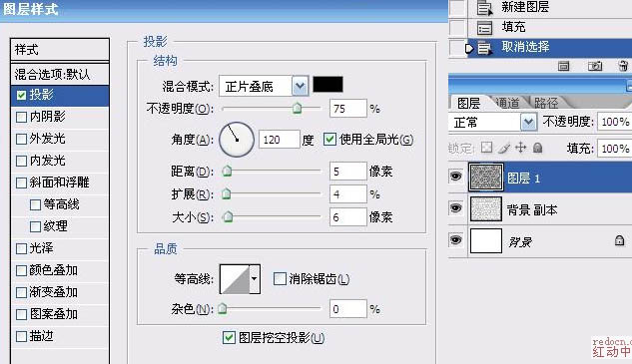Click lock position move icon
Viewport: 632px width, 364px height.
pyautogui.click(x=521, y=148)
